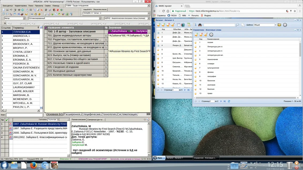Open the Год выхода sort dropdown
303x170 pixels.
tap(58, 120)
